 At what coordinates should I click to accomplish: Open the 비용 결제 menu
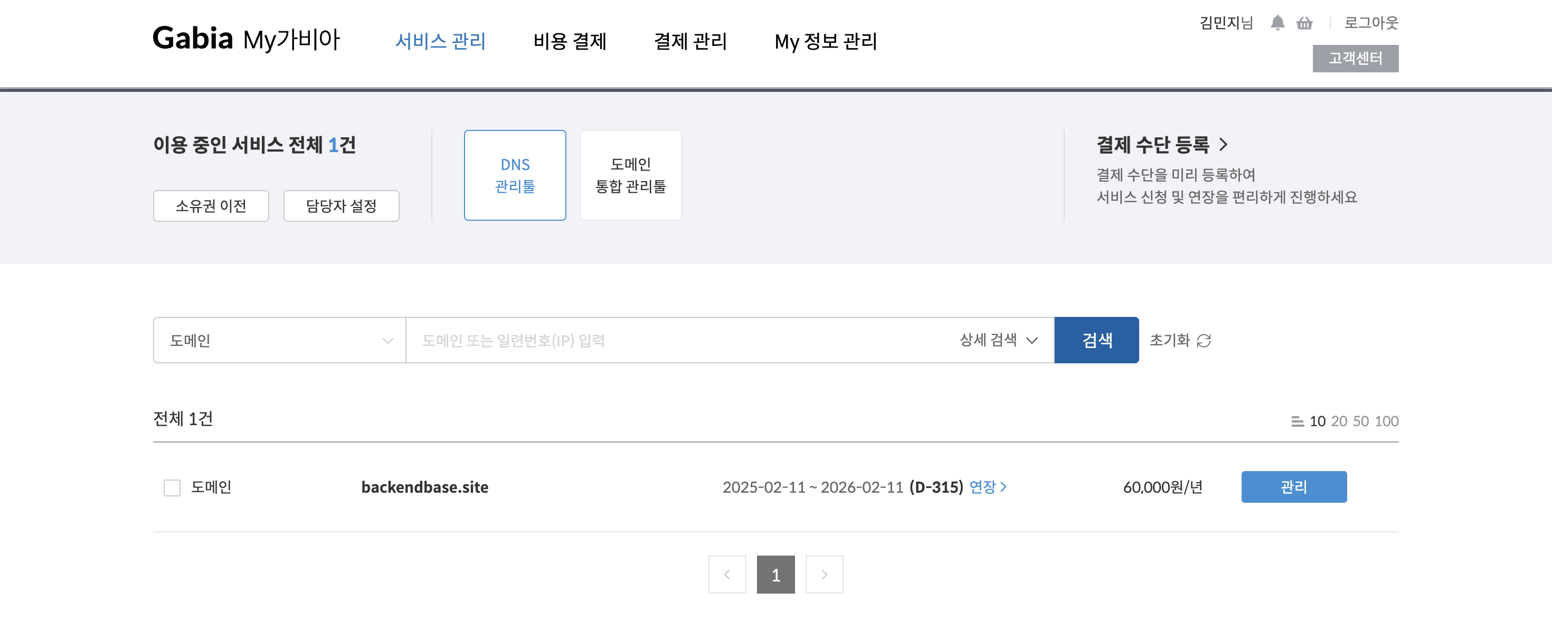click(x=570, y=42)
